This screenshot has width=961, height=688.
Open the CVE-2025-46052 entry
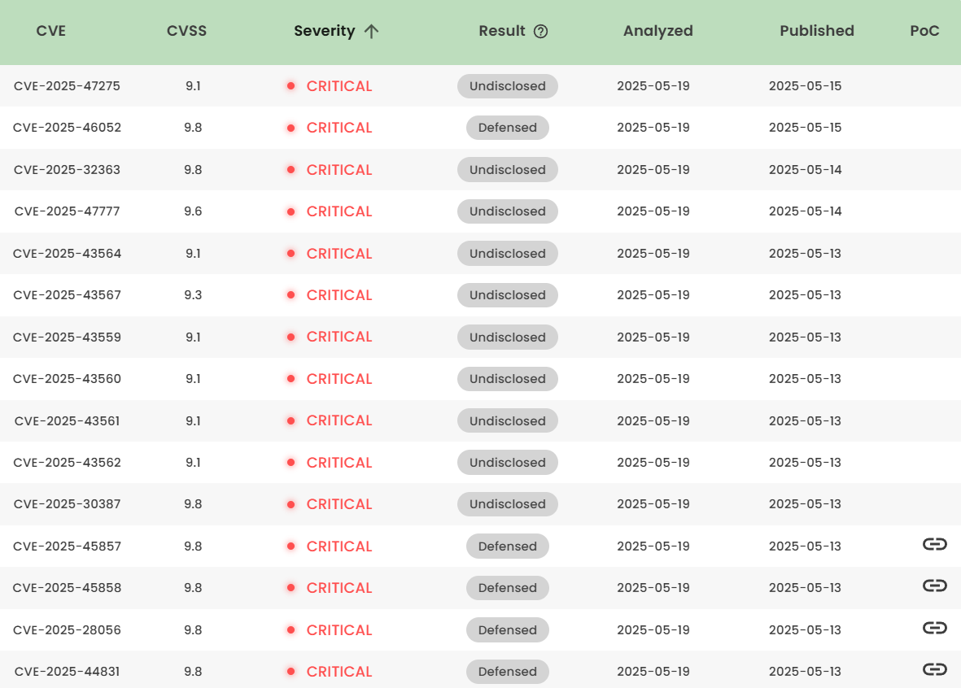(x=68, y=128)
